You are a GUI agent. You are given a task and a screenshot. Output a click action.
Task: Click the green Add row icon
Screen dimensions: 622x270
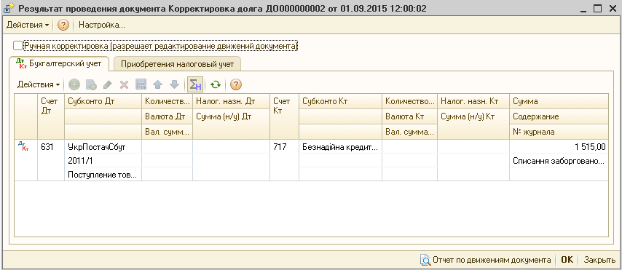click(74, 84)
